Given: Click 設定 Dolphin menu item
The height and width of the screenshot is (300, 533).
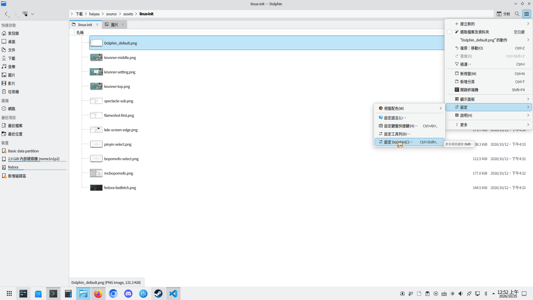Looking at the screenshot, I should (x=409, y=142).
